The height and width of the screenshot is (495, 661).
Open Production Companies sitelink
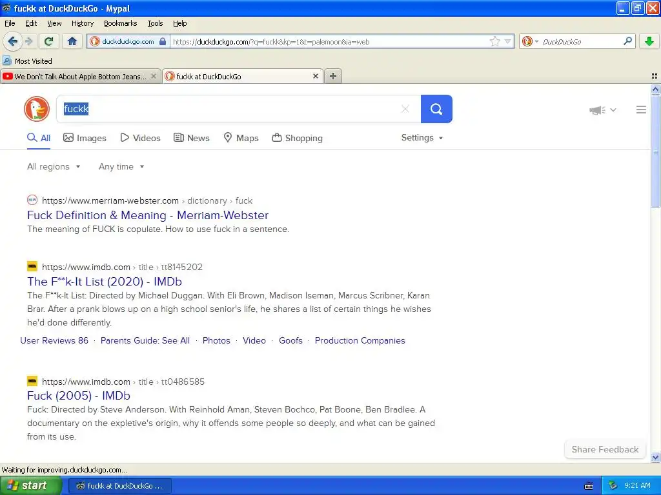tap(360, 340)
